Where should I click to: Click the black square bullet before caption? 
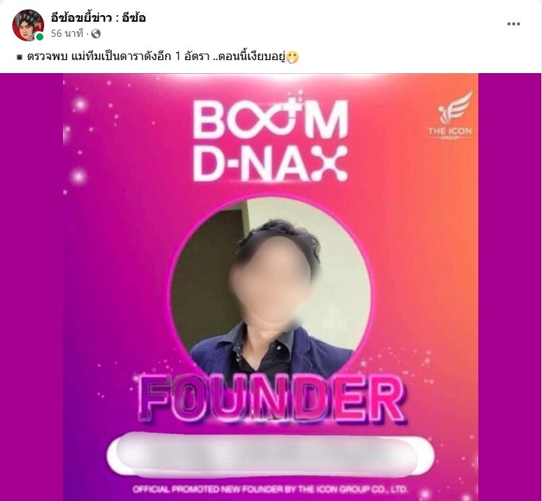point(20,57)
